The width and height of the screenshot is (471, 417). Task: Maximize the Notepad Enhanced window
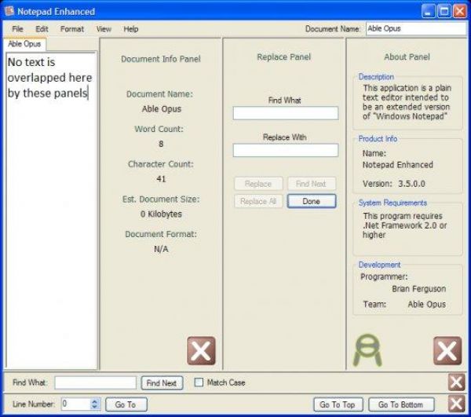click(444, 12)
